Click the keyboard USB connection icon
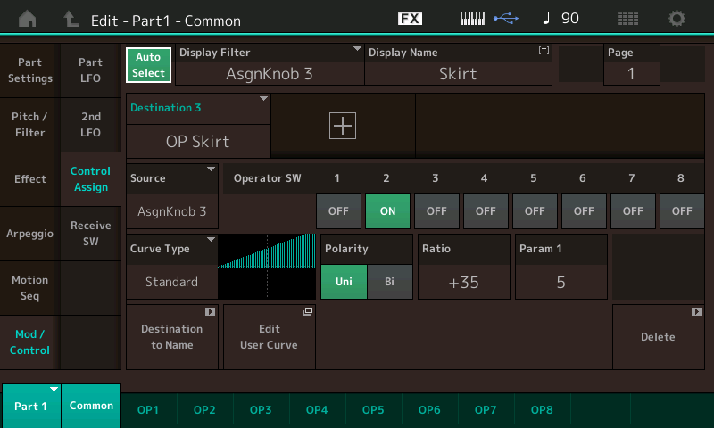The image size is (714, 428). click(x=487, y=19)
